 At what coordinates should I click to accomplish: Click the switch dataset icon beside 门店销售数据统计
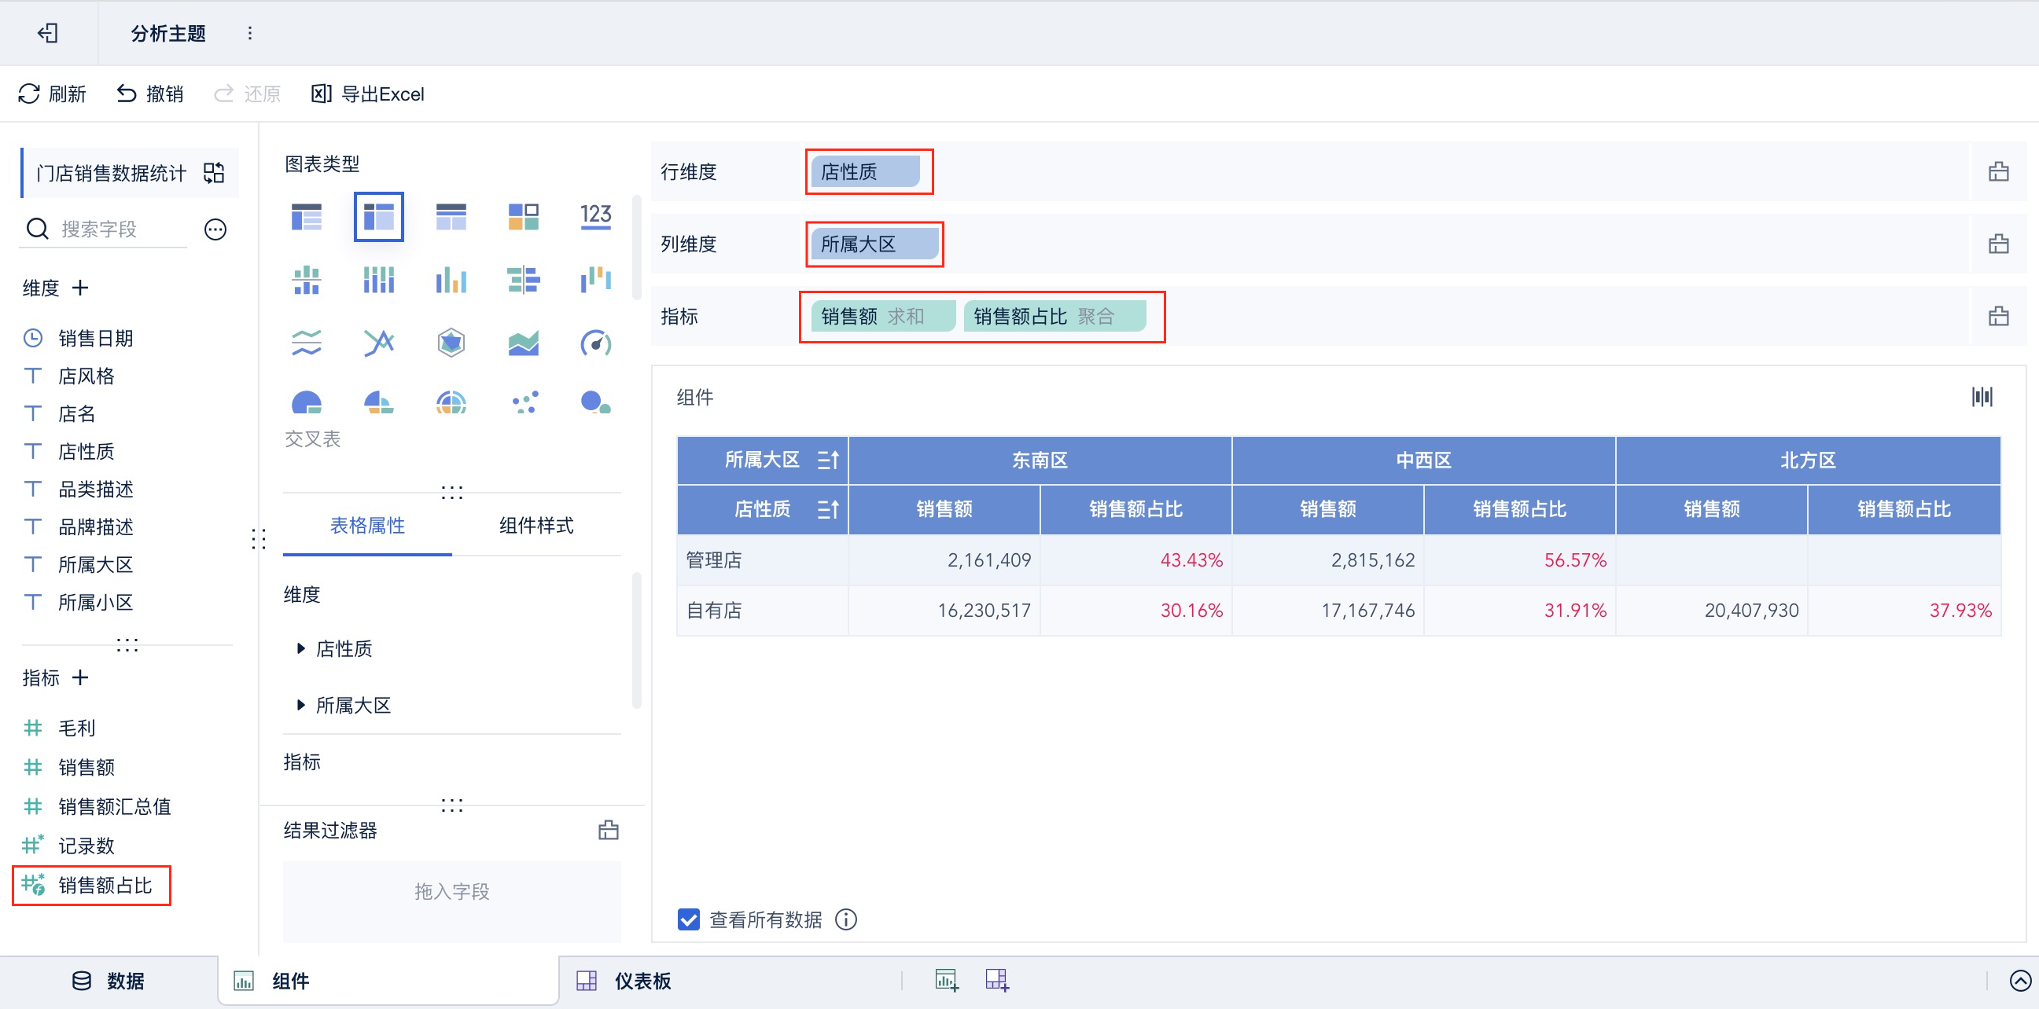pyautogui.click(x=214, y=172)
